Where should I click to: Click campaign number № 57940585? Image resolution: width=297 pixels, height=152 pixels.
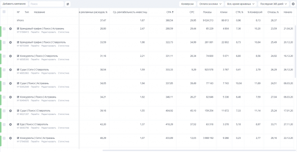click(23, 141)
